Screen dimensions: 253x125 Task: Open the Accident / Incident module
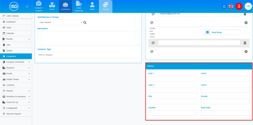click(x=38, y=7)
